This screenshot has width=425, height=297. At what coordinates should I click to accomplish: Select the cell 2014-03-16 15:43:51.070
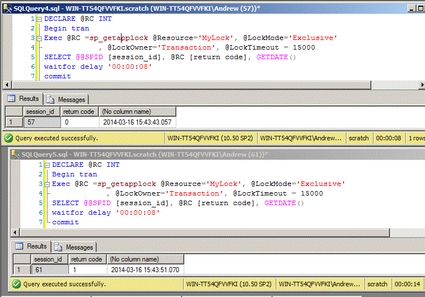tap(145, 270)
